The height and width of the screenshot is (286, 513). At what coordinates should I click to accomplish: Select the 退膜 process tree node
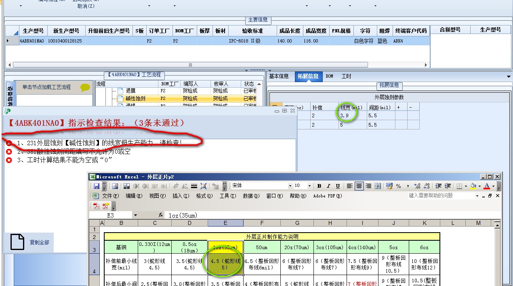pos(130,91)
